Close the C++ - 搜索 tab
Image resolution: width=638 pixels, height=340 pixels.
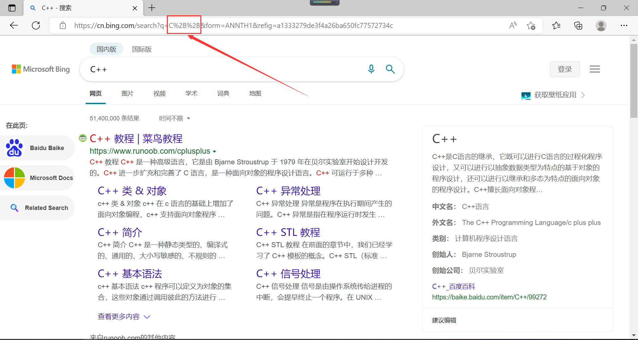(x=135, y=8)
